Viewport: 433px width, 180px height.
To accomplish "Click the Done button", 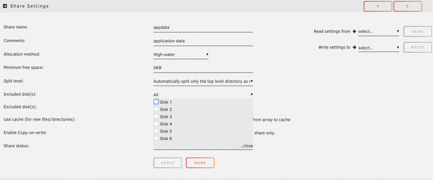I will [200, 163].
